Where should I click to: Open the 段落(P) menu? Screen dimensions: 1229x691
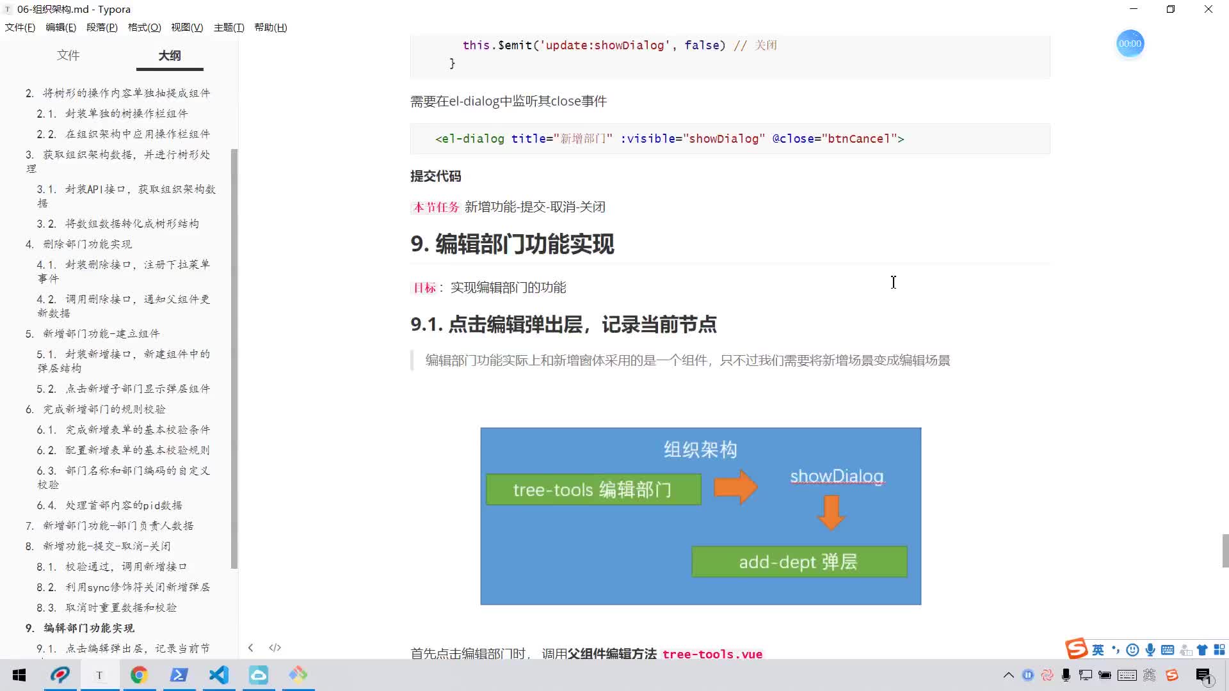pos(102,28)
